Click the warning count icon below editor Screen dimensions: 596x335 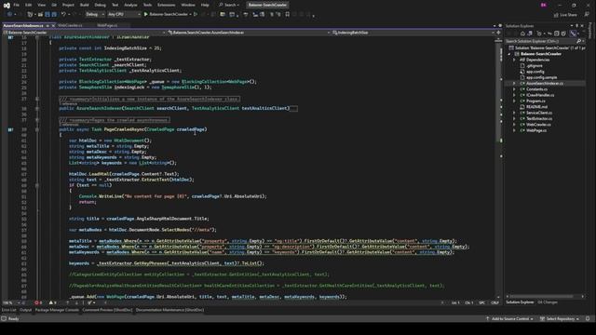(x=51, y=302)
